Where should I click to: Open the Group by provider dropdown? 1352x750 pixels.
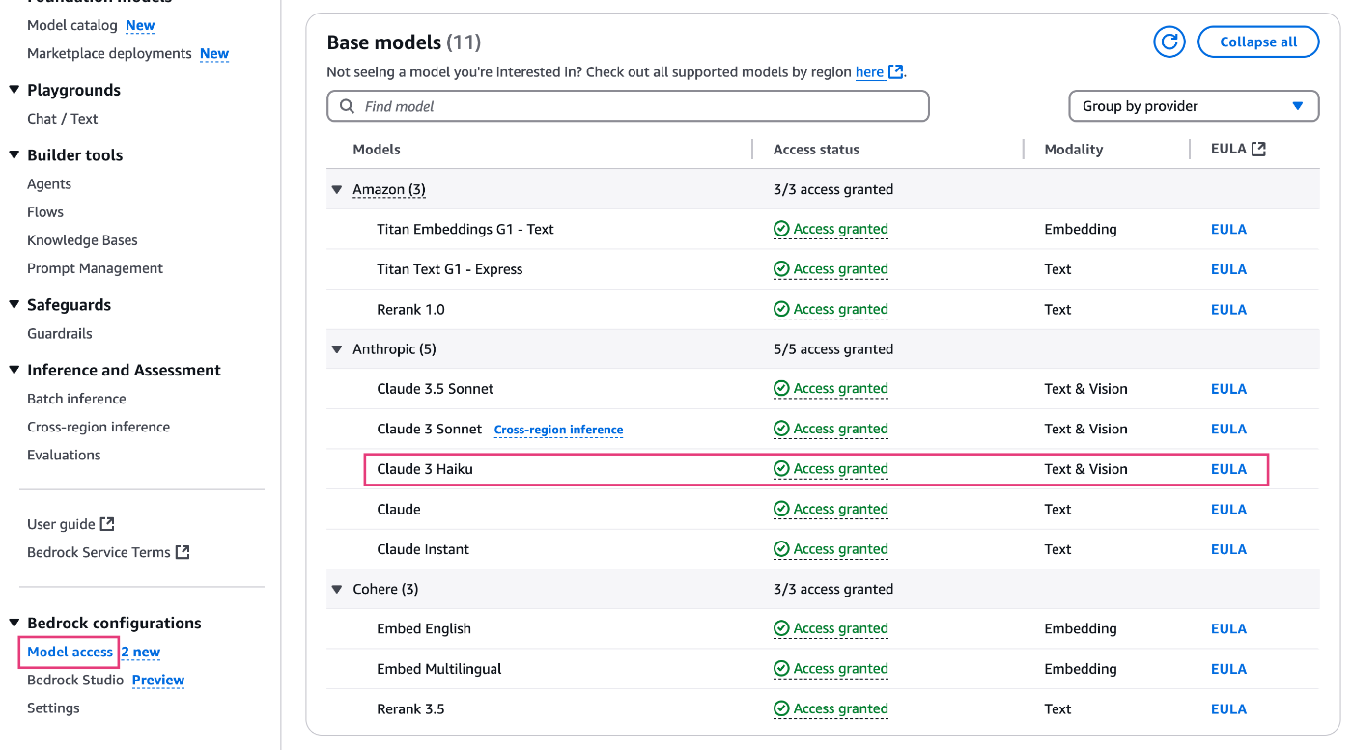coord(1194,106)
